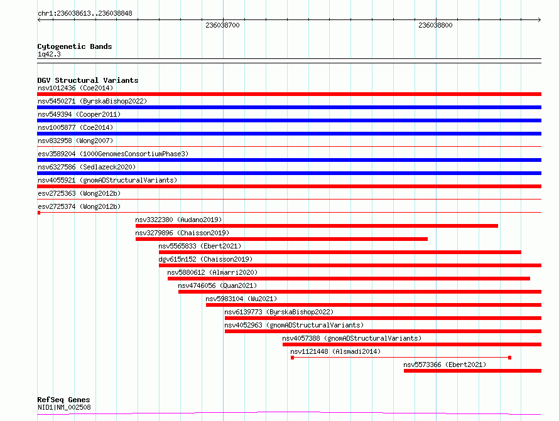Open the nsv549394 (Cooper2011) variant label
The height and width of the screenshot is (421, 559).
(79, 114)
